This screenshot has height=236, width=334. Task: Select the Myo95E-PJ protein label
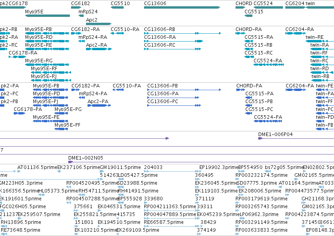pos(46,102)
